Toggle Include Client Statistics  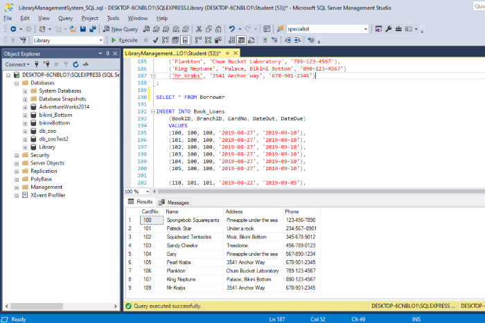pos(218,40)
